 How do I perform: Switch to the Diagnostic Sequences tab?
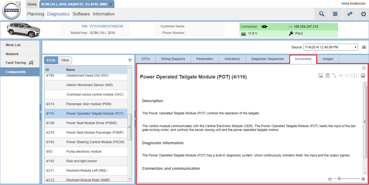tap(267, 59)
